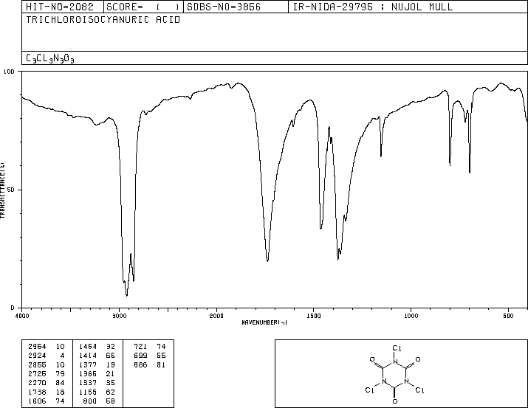Viewport: 528px width, 408px height.
Task: Select the IR-NIDA-29795 : NUJOL MULL label
Action: pos(373,7)
